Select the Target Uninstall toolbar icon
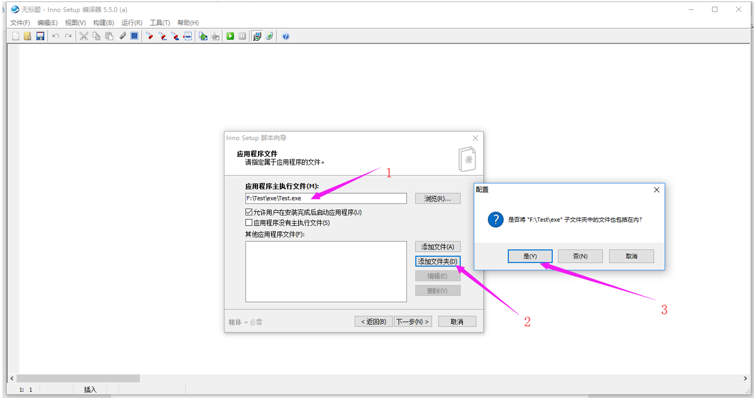Screen dimensions: 754x398 point(269,36)
